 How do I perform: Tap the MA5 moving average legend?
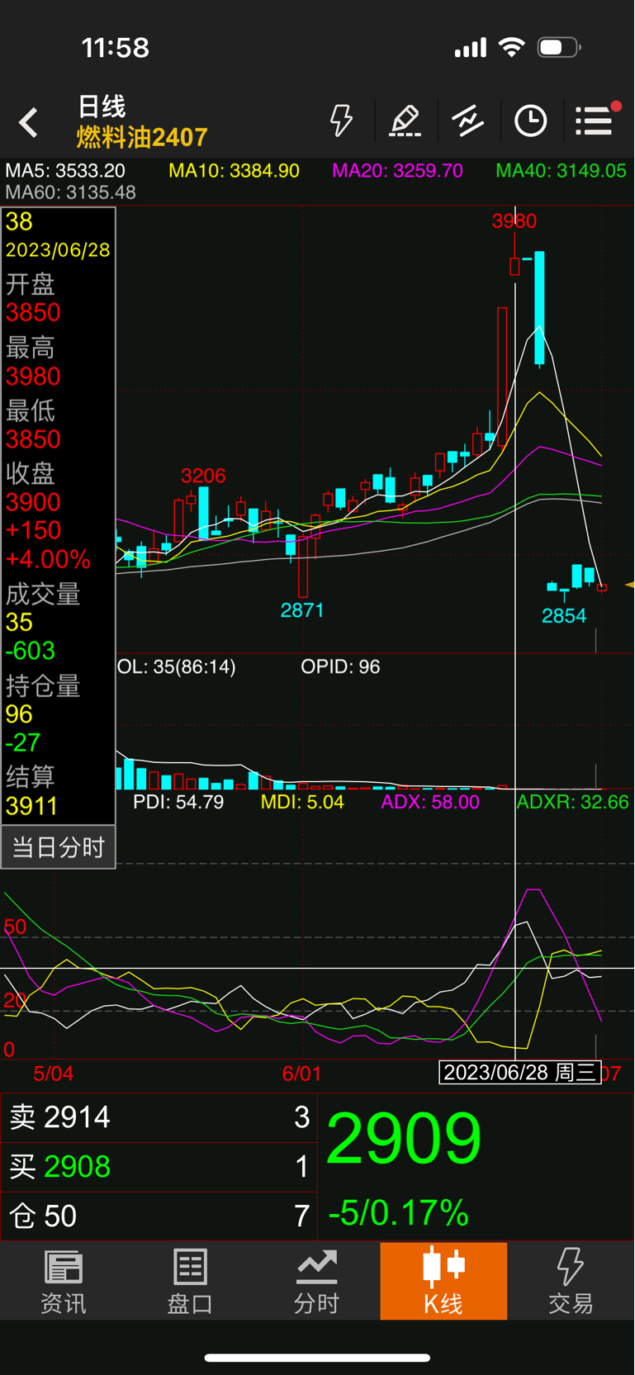click(65, 171)
